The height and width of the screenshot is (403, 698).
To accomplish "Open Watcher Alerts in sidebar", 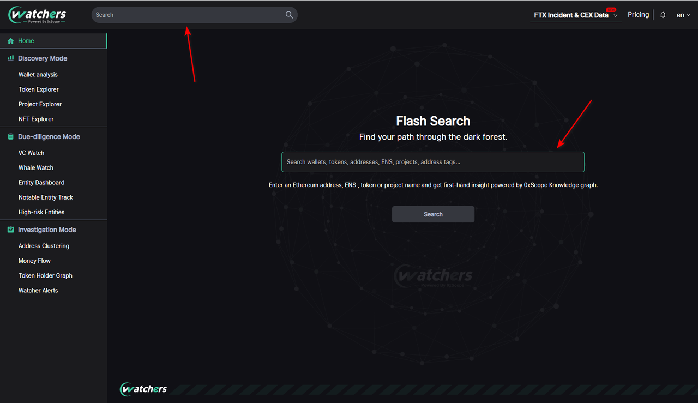I will 38,291.
